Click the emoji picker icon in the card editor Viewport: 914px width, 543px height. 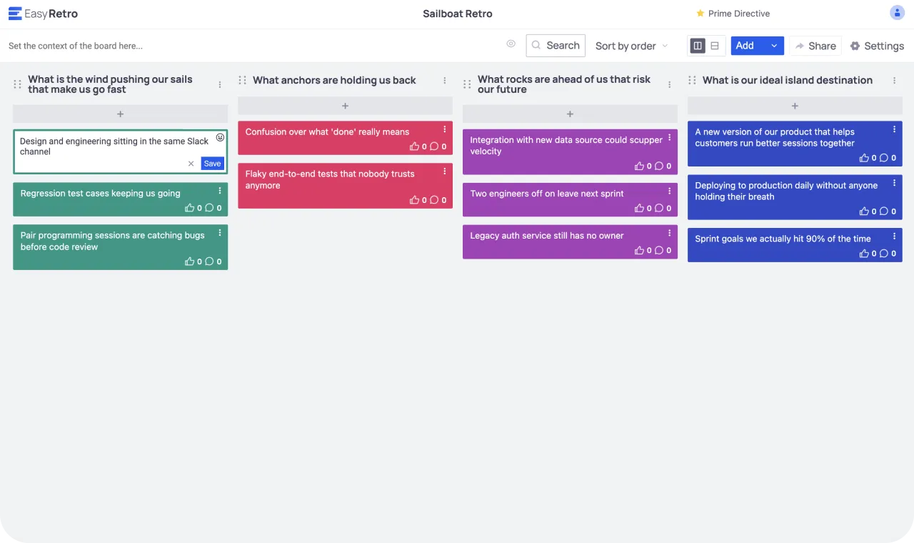click(x=220, y=138)
